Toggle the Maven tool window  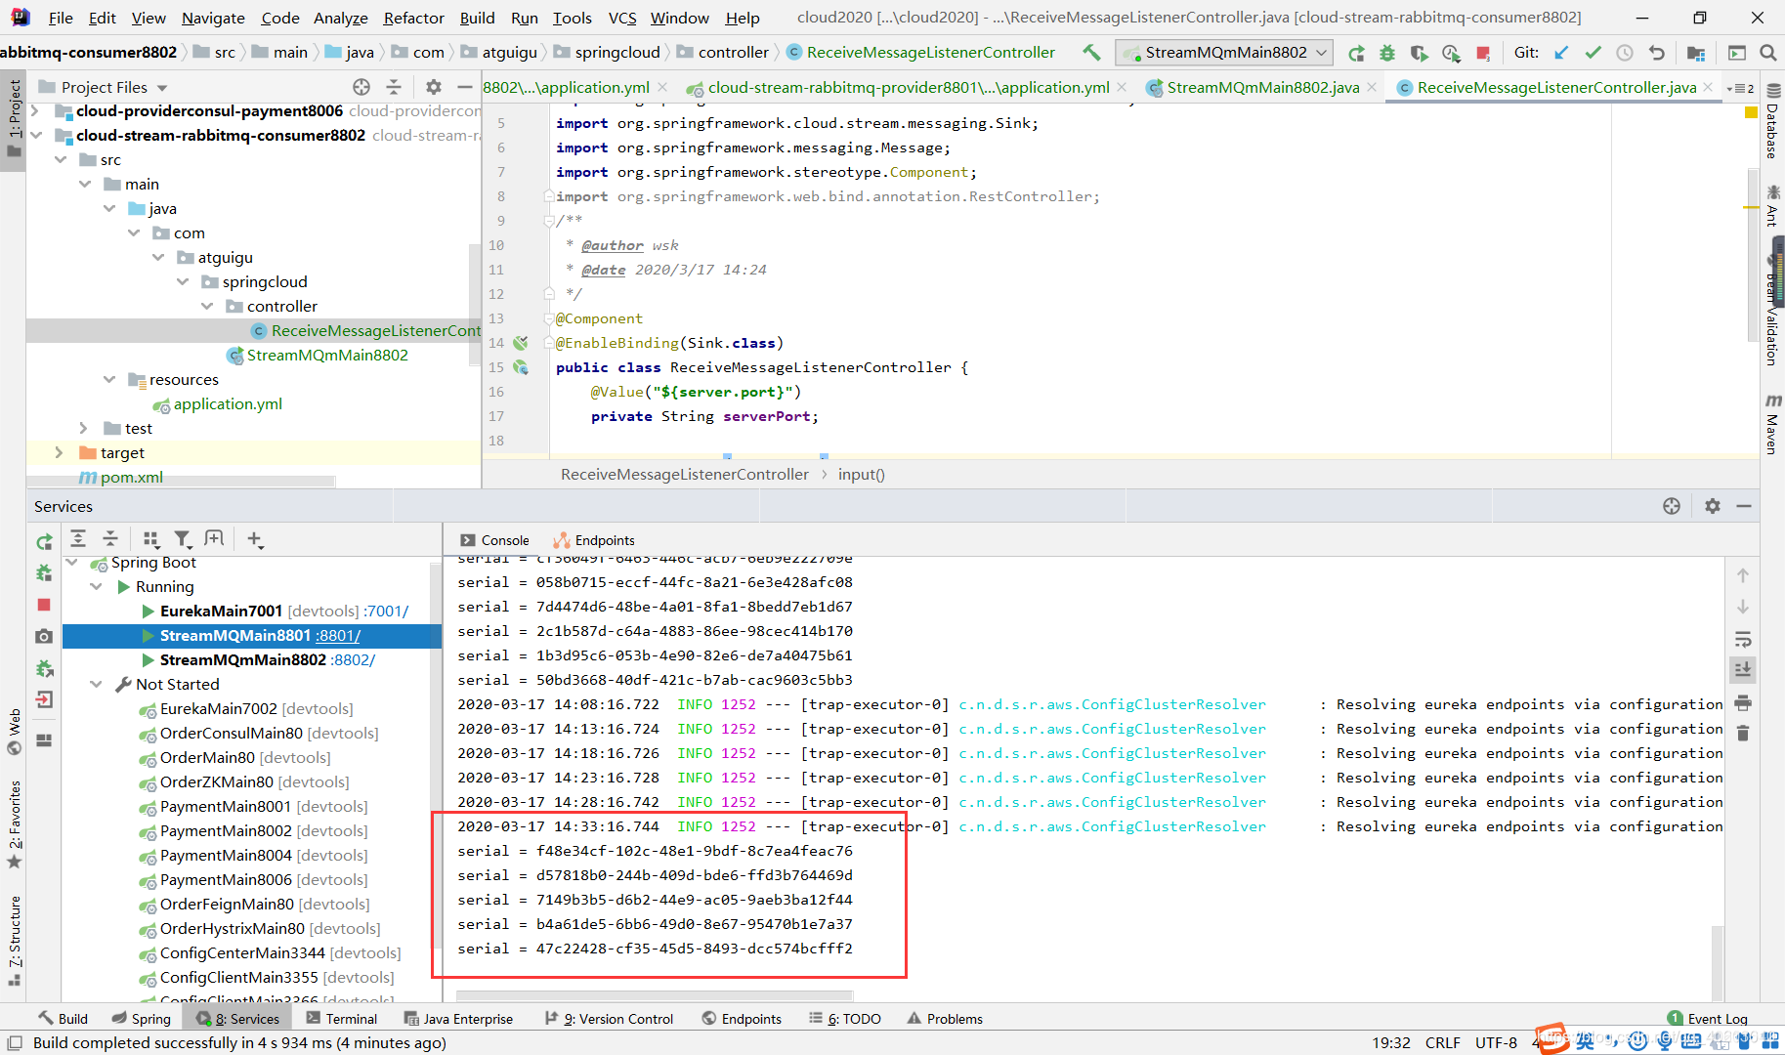point(1772,424)
